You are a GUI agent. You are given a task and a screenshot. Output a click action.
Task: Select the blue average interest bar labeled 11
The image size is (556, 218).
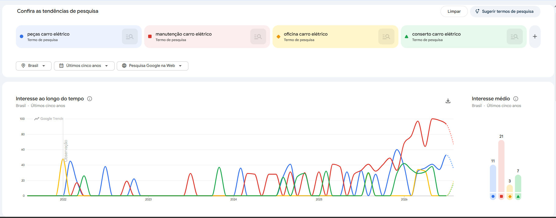click(493, 178)
